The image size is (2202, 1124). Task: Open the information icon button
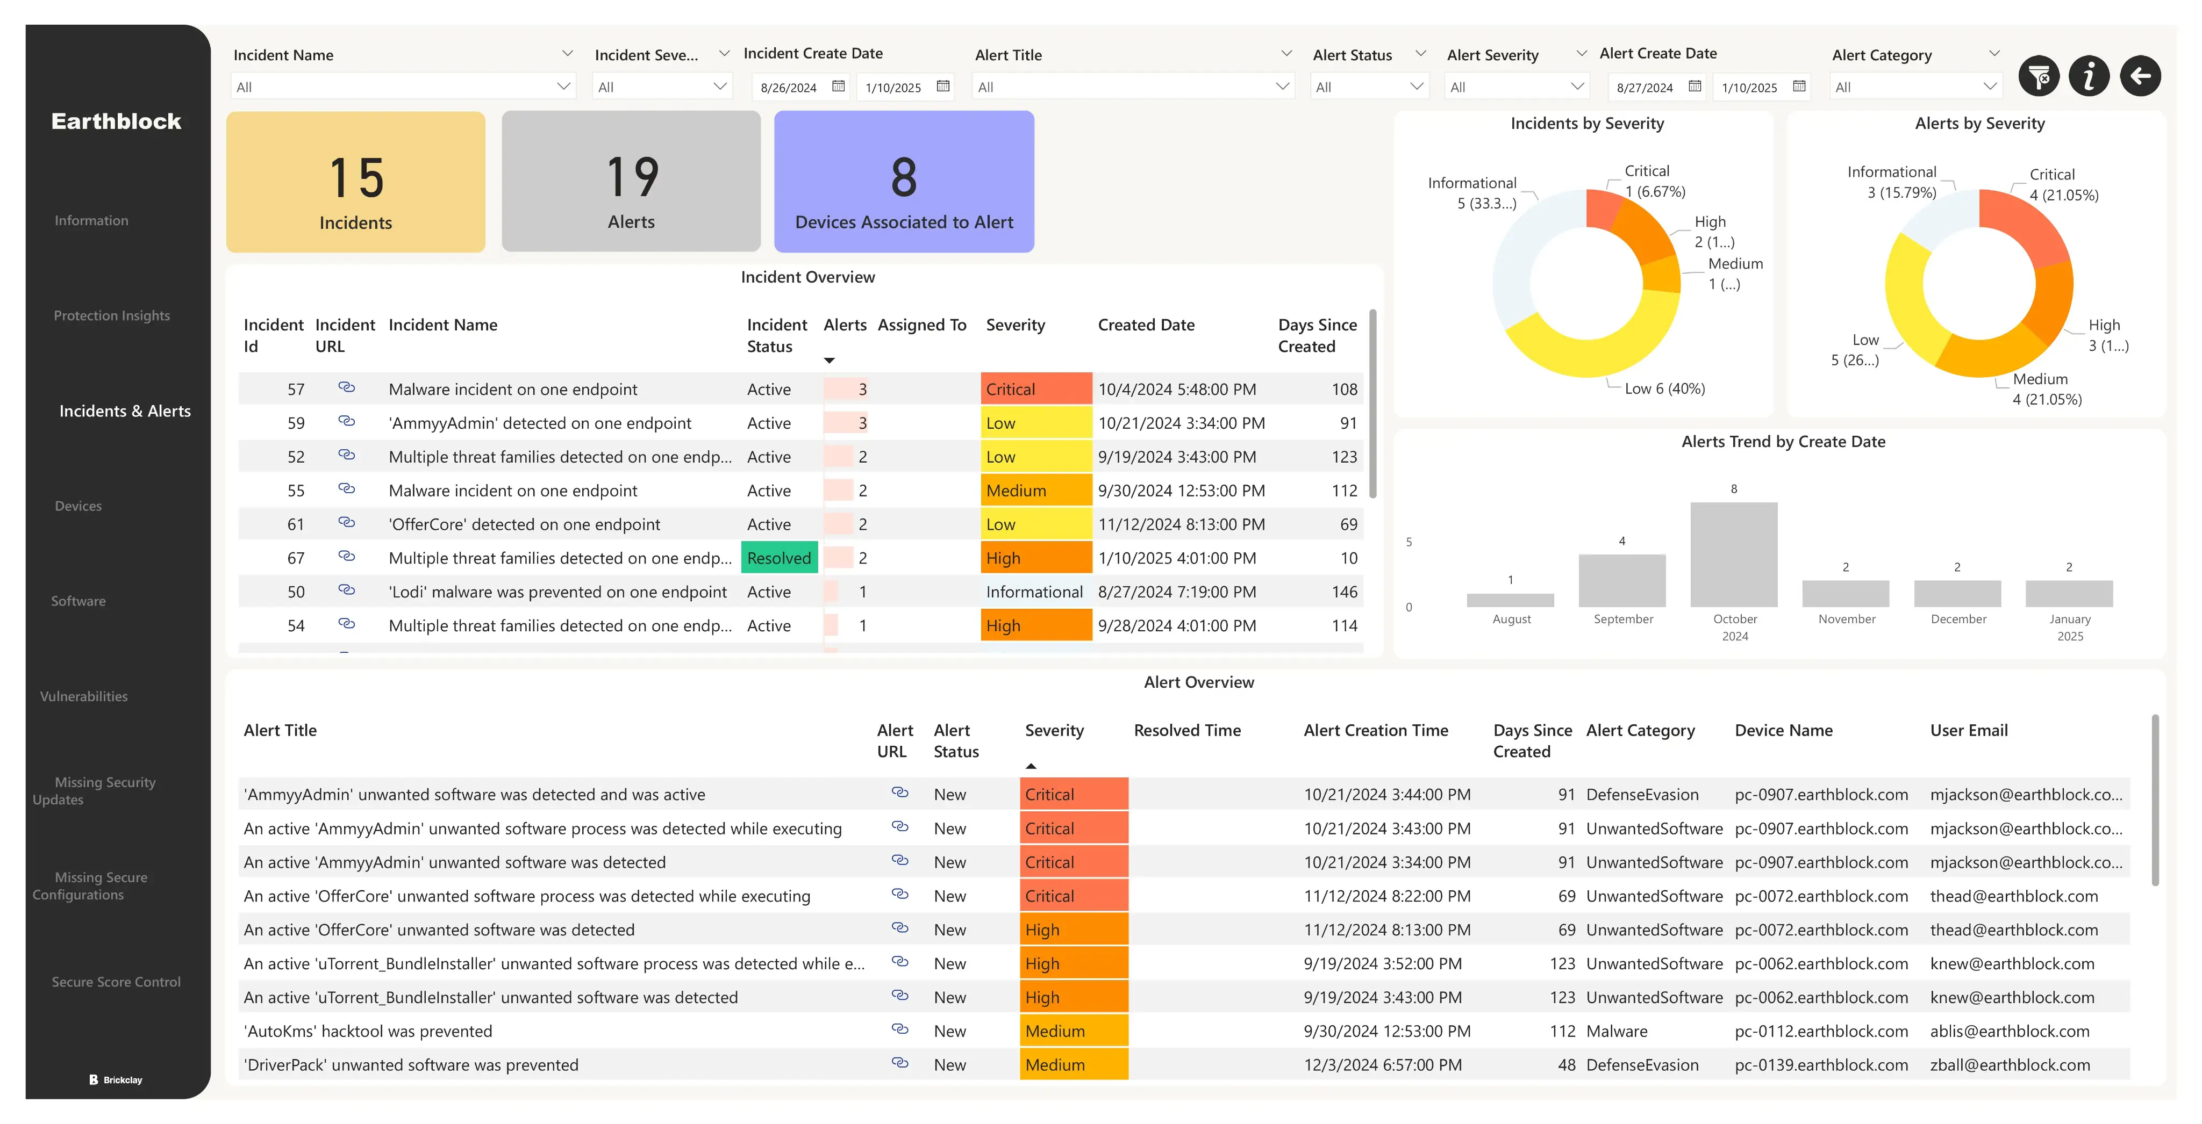pos(2089,77)
